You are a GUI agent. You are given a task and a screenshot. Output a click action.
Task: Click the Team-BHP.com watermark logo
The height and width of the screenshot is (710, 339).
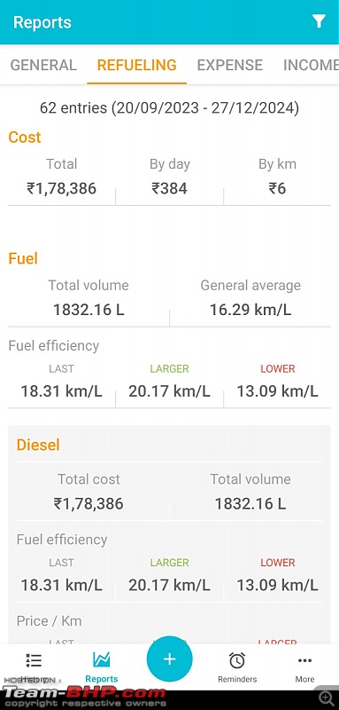tap(84, 697)
